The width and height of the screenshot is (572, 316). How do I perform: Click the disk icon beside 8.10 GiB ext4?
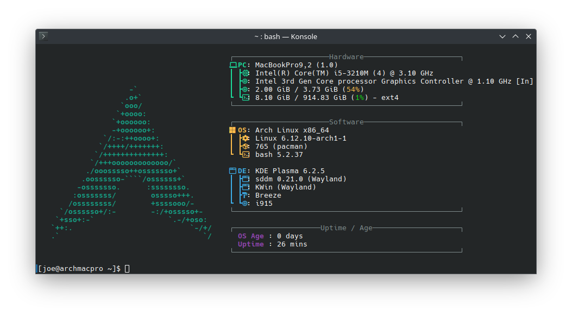pos(245,98)
